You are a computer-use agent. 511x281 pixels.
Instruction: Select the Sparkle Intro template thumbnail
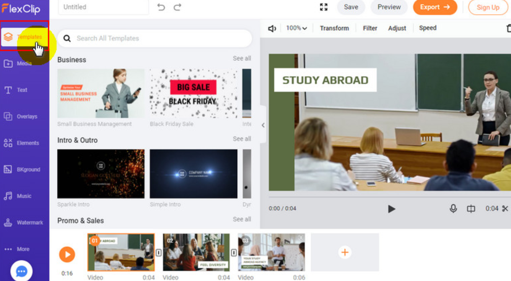click(x=101, y=174)
